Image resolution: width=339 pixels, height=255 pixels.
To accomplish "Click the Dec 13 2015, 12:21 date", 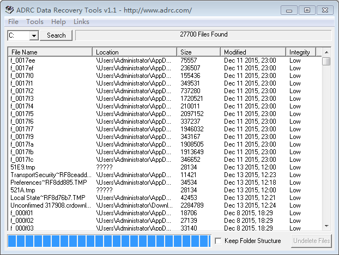I will tap(250, 198).
